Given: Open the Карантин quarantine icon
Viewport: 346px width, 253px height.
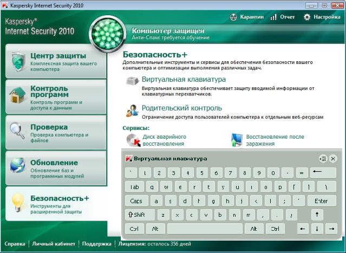Looking at the screenshot, I should [x=233, y=17].
